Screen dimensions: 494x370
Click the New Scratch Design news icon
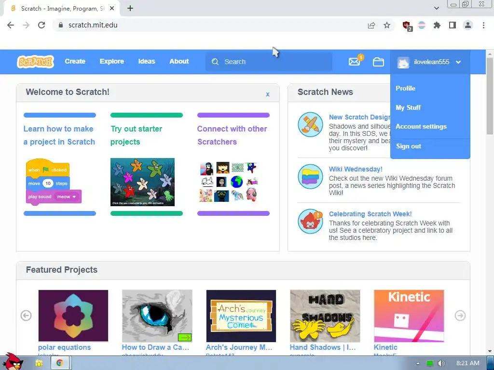[310, 124]
